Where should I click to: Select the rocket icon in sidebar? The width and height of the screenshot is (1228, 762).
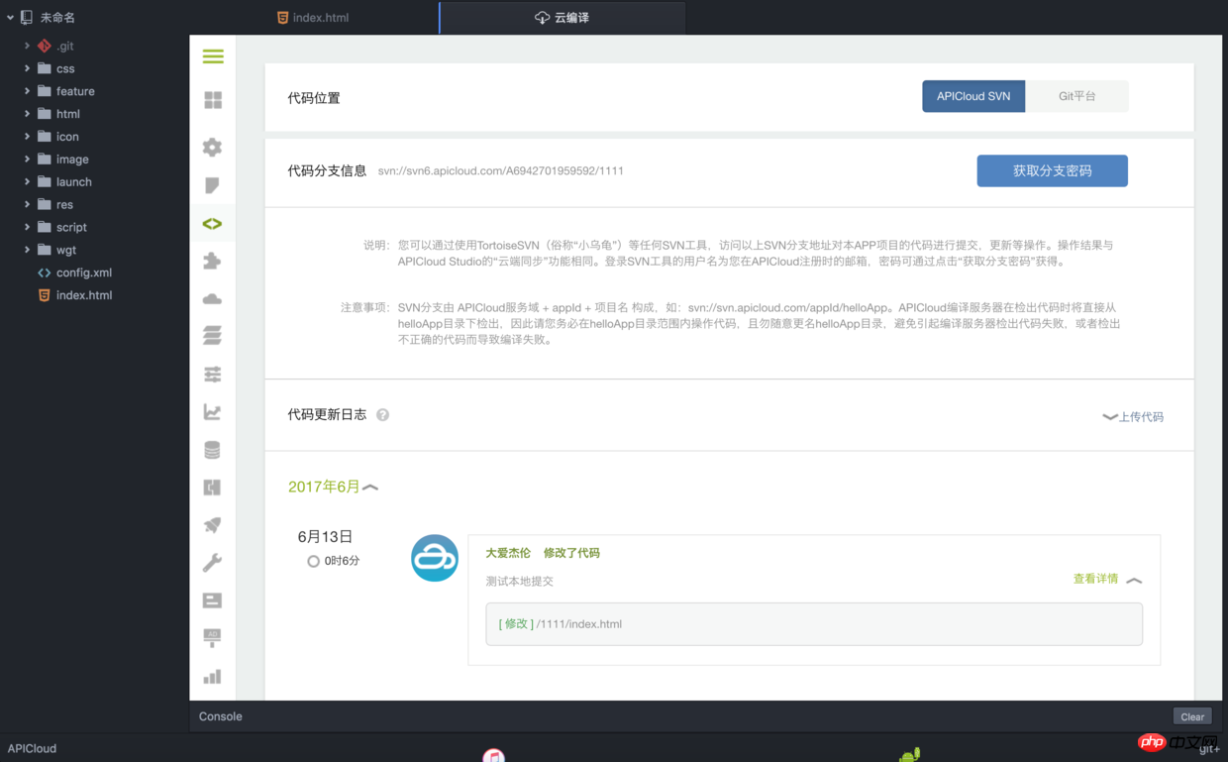pos(212,525)
